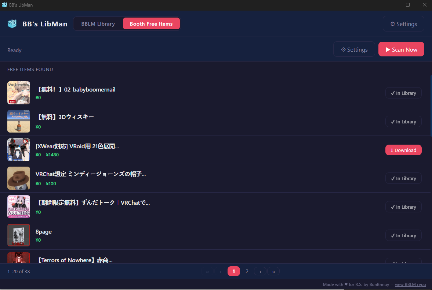Jump to the last page arrow

273,271
